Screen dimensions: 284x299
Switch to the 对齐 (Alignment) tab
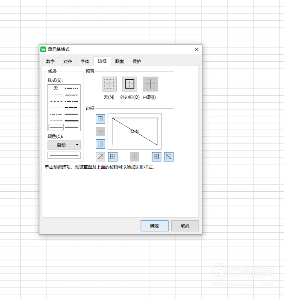[x=68, y=61]
